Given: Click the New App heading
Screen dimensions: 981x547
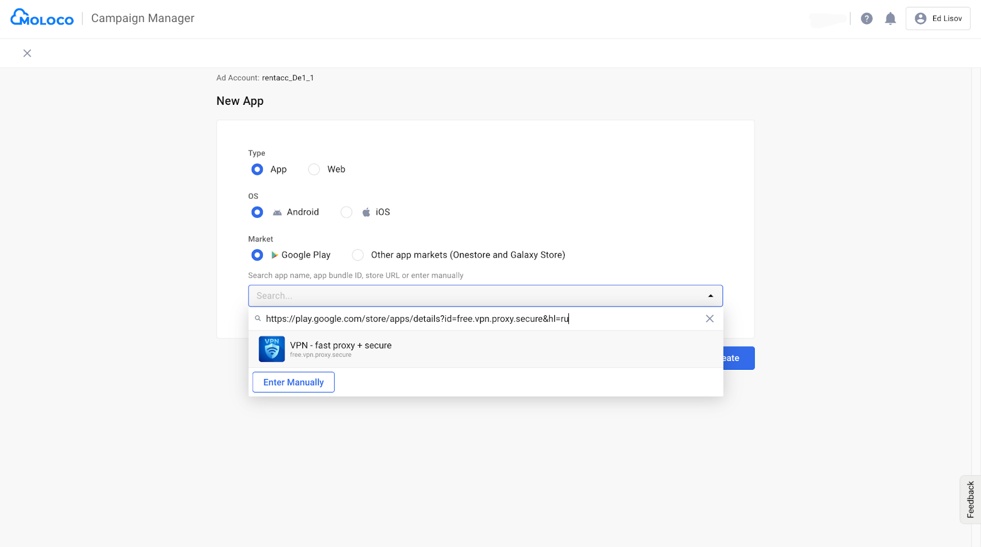Looking at the screenshot, I should pos(240,101).
